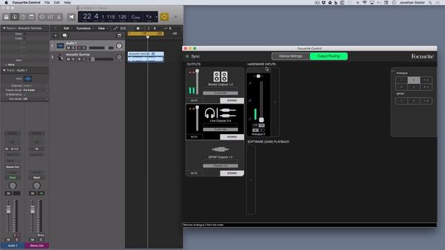
Task: Mute Line Outputs 3-4
Action: pos(194,137)
